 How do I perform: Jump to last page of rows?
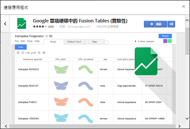pyautogui.click(x=44, y=53)
